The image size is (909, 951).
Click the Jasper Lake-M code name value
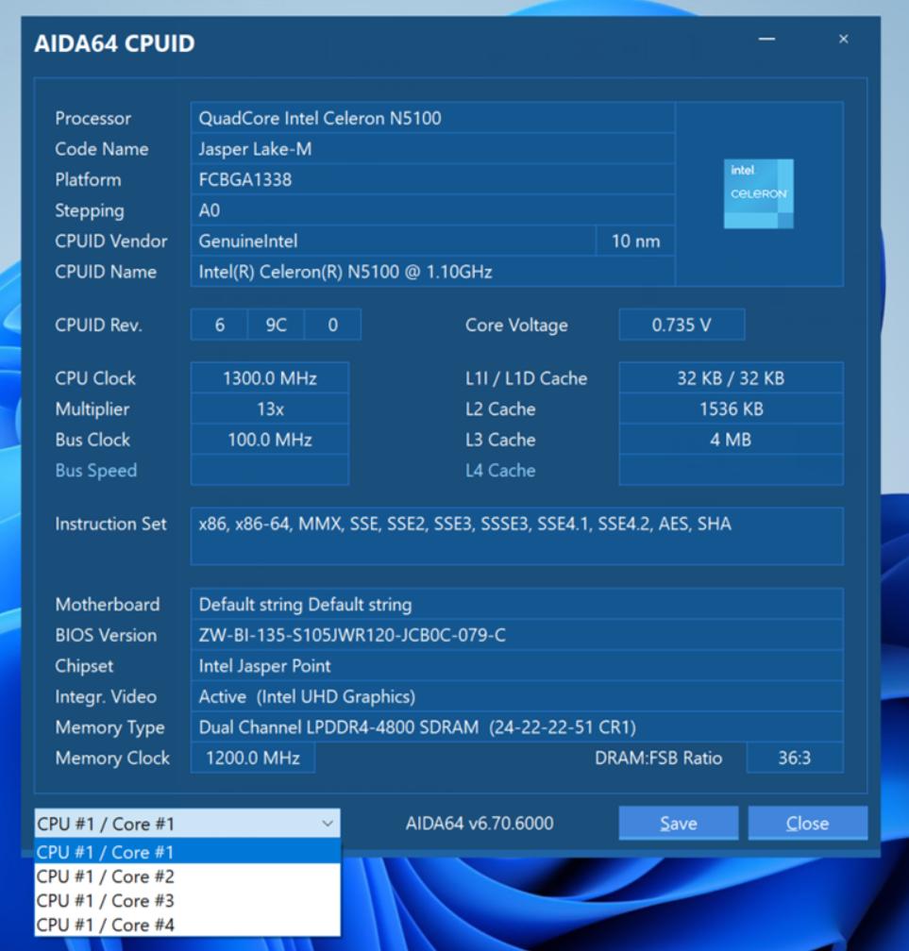(x=432, y=149)
